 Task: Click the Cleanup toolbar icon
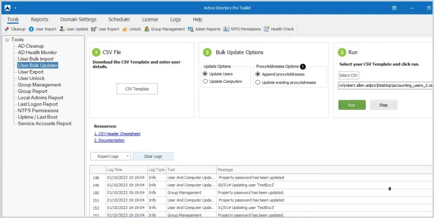click(x=7, y=29)
